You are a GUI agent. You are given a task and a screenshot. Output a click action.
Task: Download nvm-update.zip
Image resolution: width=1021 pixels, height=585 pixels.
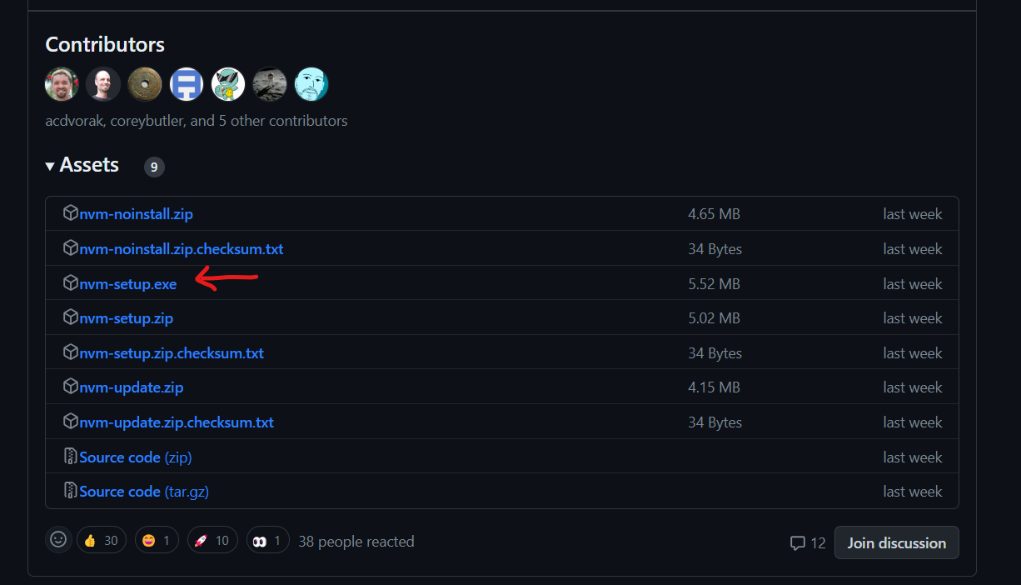pyautogui.click(x=131, y=387)
